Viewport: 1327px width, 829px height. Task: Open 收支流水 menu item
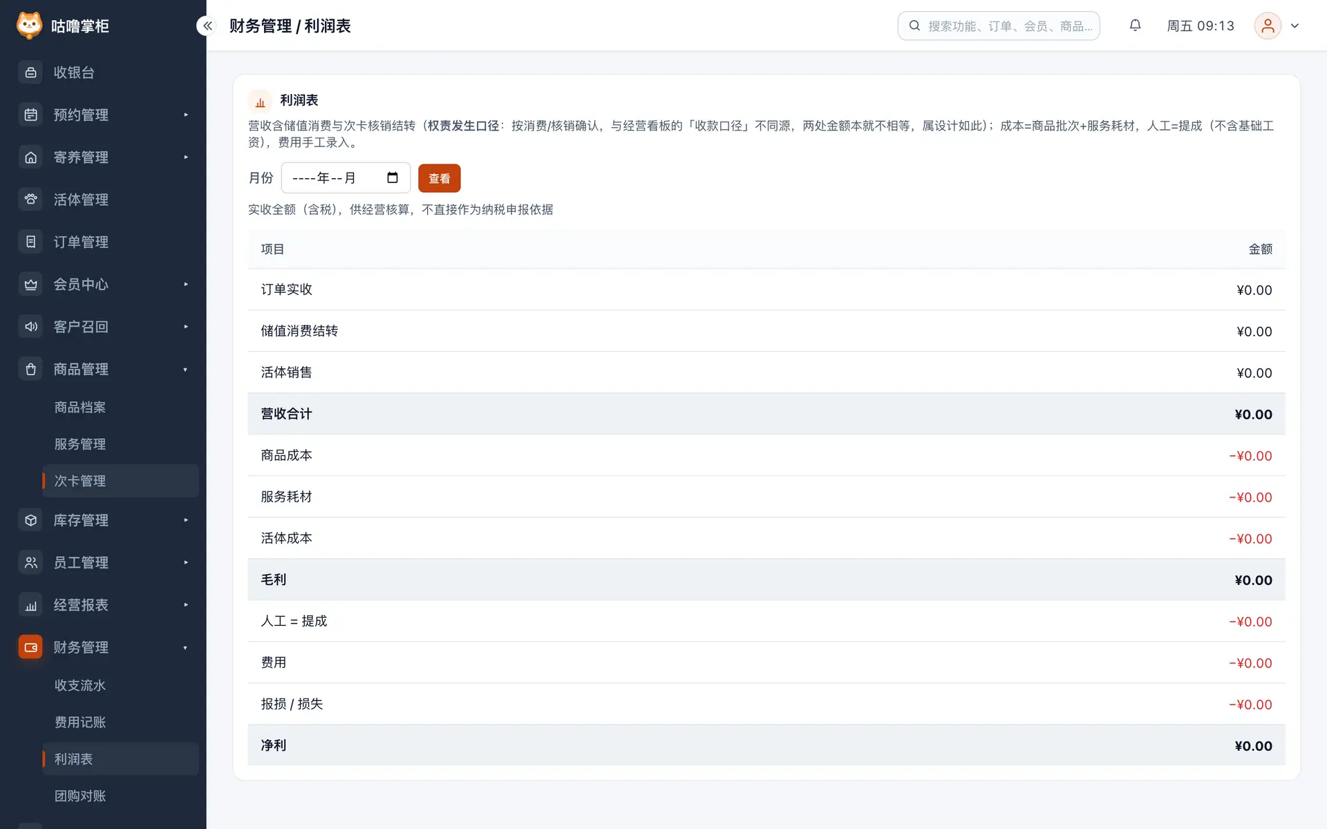[x=120, y=685]
